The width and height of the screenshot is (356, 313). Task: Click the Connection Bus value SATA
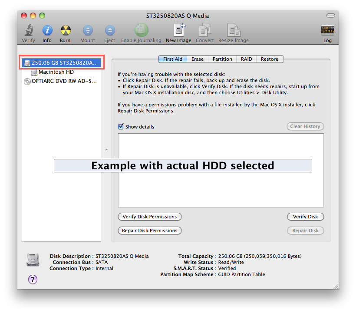pos(102,262)
